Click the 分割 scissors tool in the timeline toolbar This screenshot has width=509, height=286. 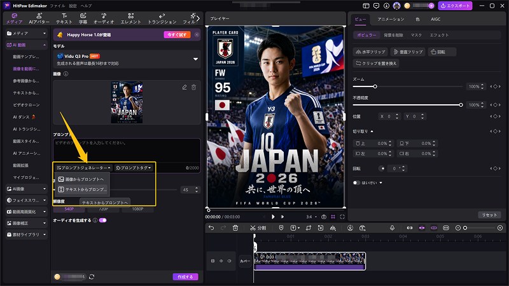[258, 228]
